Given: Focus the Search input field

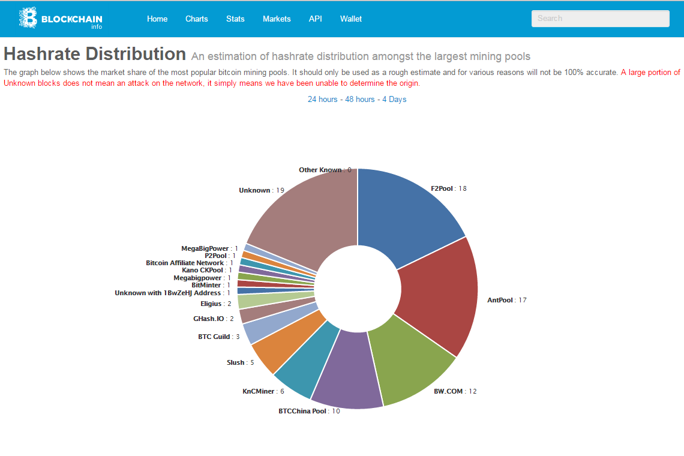Looking at the screenshot, I should pyautogui.click(x=600, y=19).
